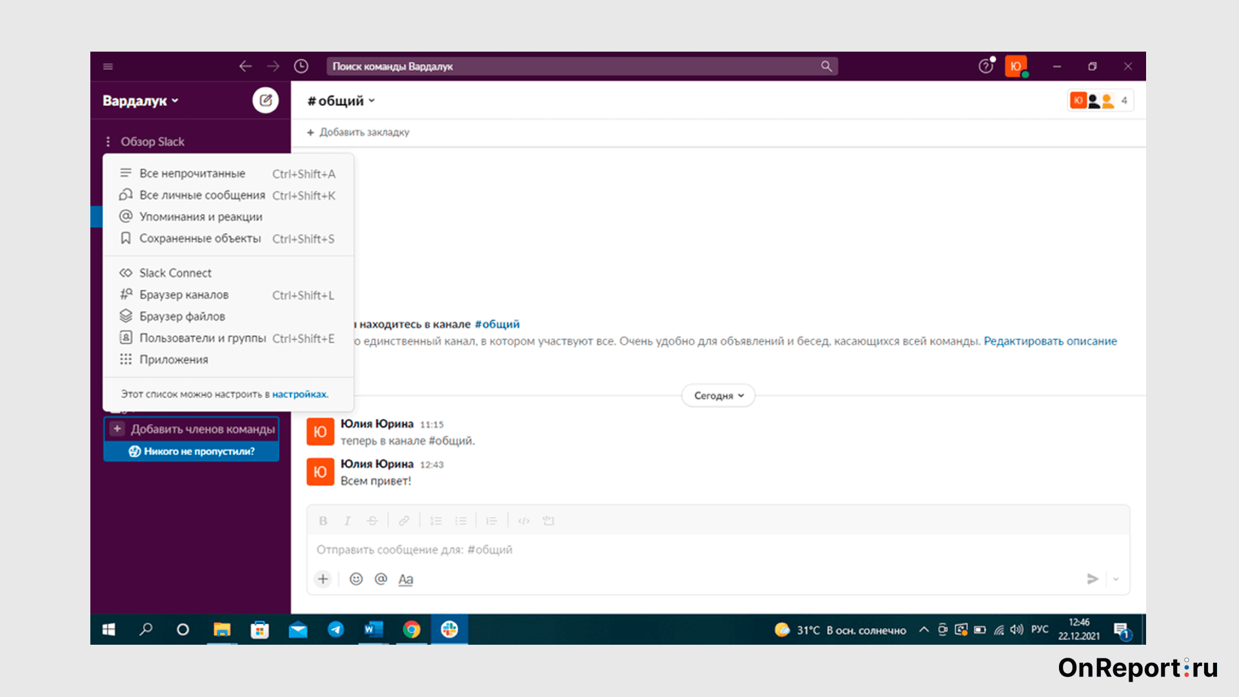Open history clock icon
The image size is (1239, 697).
(x=301, y=66)
